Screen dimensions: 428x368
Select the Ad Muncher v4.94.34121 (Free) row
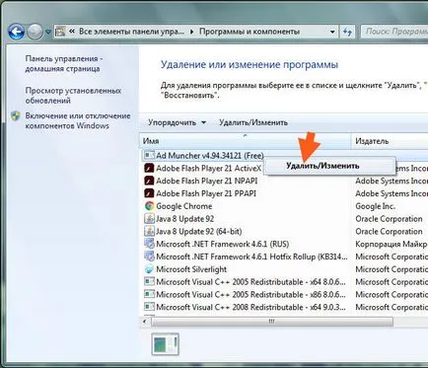click(x=210, y=156)
